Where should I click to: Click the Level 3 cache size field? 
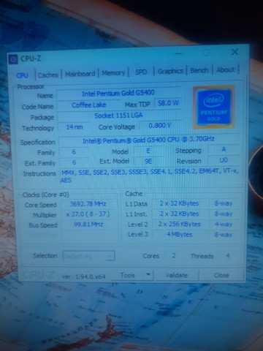(180, 235)
